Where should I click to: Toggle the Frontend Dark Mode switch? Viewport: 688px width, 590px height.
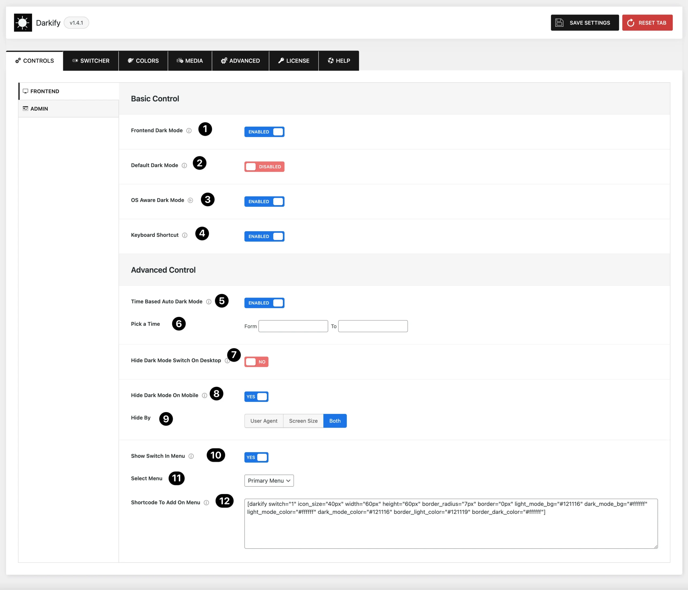(x=264, y=132)
